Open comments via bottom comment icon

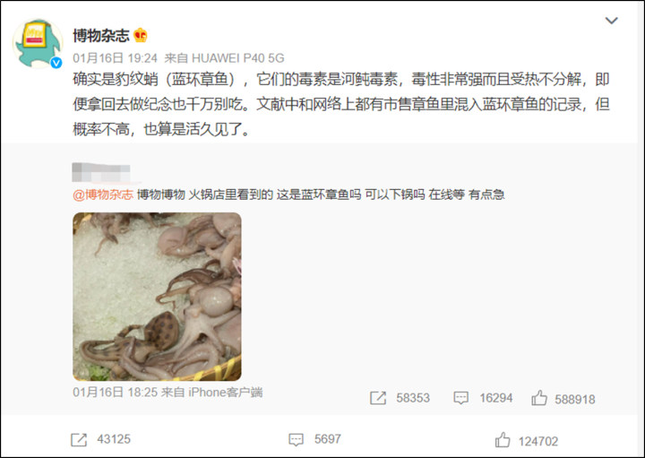(x=297, y=440)
